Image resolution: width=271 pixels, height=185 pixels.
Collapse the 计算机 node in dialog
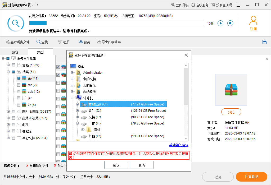click(72, 98)
